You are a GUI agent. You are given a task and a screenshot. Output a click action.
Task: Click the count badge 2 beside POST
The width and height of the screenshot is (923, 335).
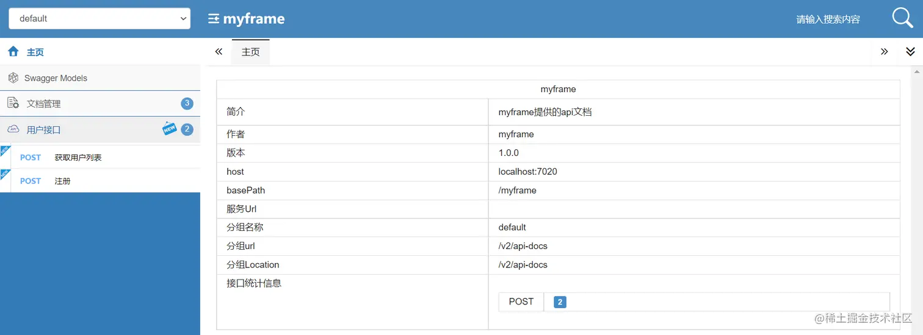click(560, 301)
